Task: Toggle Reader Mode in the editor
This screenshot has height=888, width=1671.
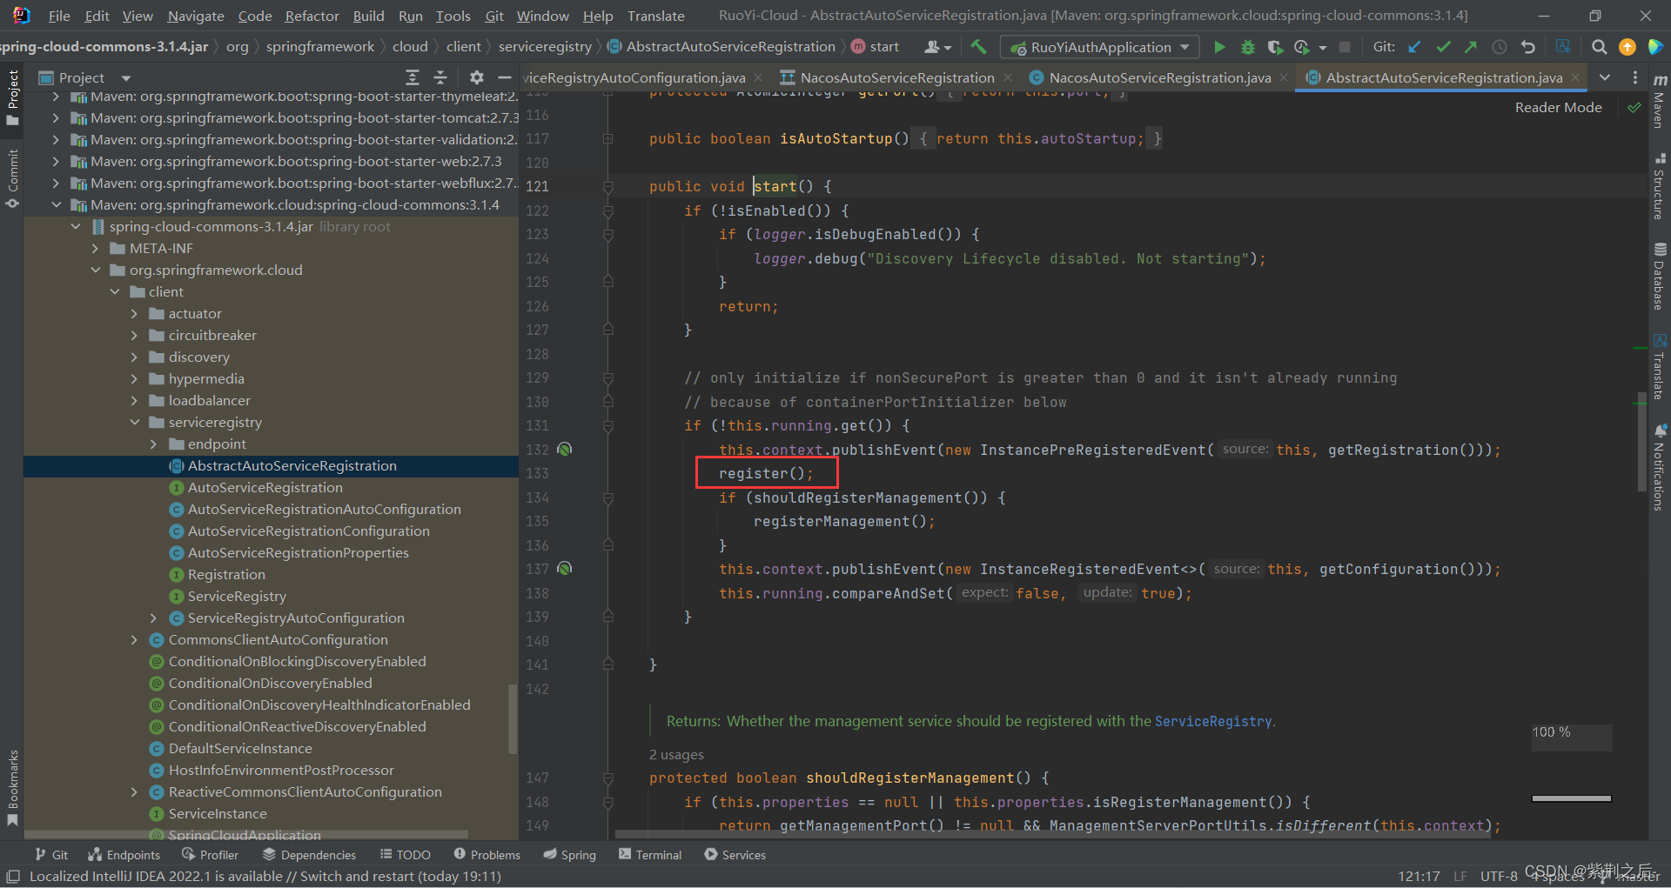Action: 1558,108
